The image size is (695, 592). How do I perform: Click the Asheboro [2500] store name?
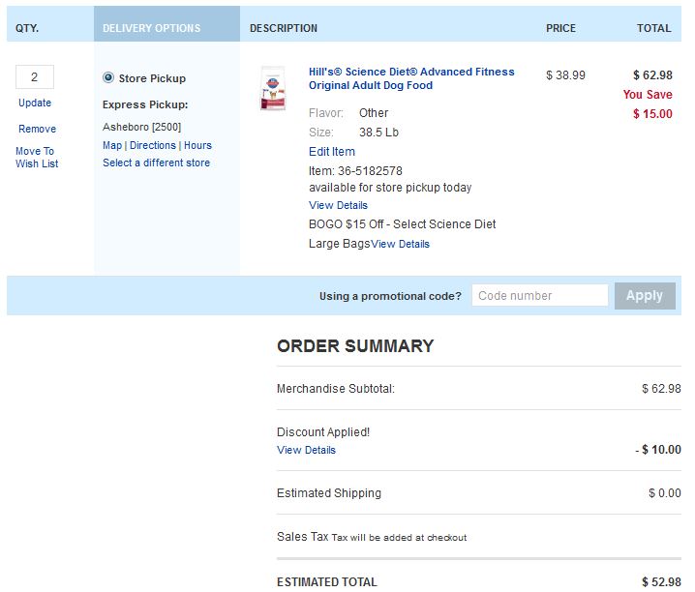coord(142,127)
